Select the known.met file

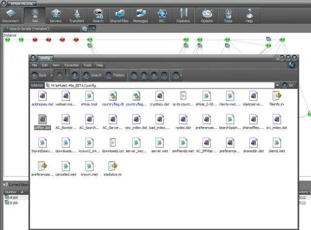click(x=89, y=168)
